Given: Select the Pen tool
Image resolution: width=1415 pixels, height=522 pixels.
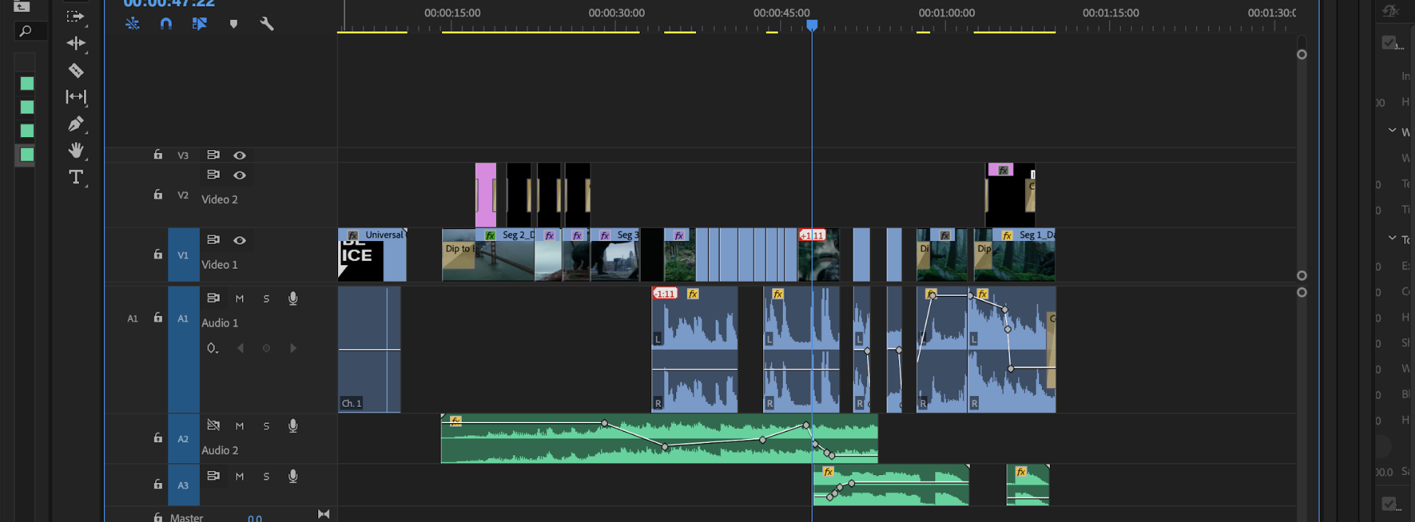Looking at the screenshot, I should pyautogui.click(x=75, y=124).
